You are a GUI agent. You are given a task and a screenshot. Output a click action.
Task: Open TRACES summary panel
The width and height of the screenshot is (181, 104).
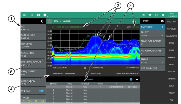[33, 99]
